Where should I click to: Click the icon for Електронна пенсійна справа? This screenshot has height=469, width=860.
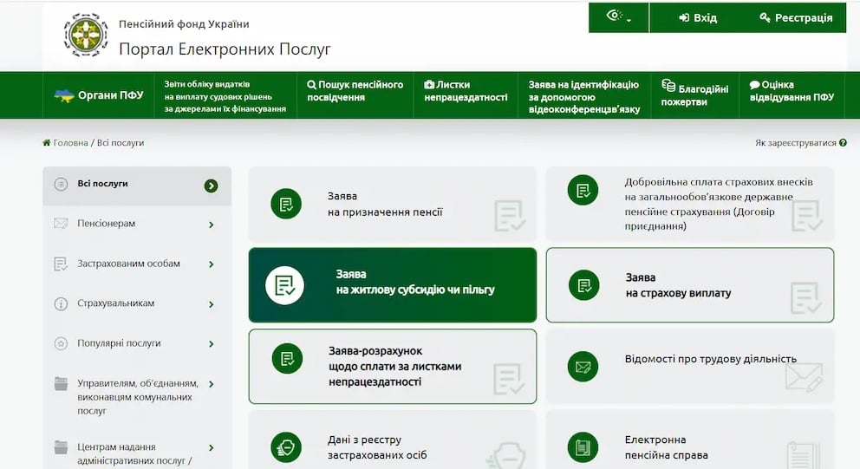coord(583,446)
